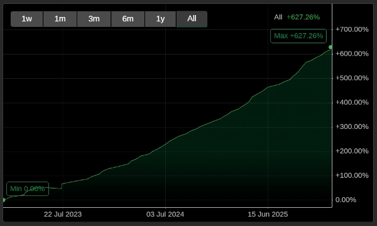Click the +100.00% axis label
The width and height of the screenshot is (377, 226).
click(352, 175)
